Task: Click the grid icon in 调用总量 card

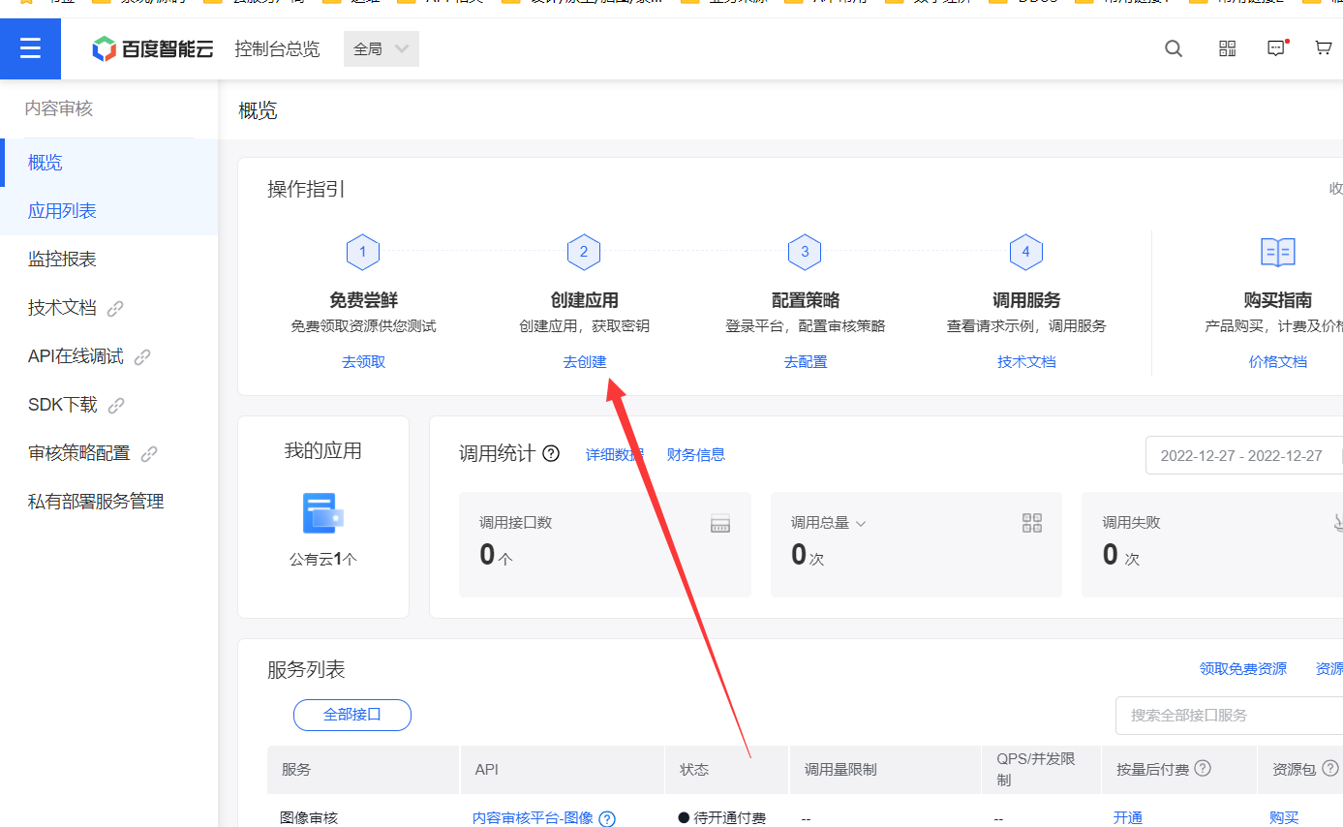Action: click(1032, 523)
